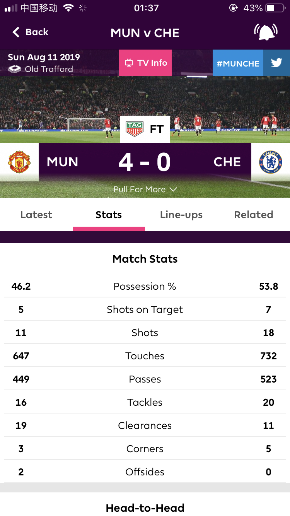This screenshot has width=290, height=516.
Task: Tap the TAG Heuer sponsor logo
Action: [x=135, y=129]
